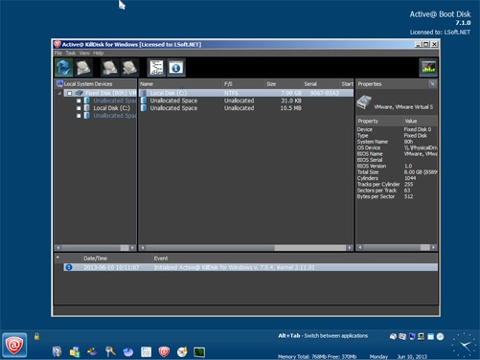Click the padlock icon on the taskbar

coord(37,336)
